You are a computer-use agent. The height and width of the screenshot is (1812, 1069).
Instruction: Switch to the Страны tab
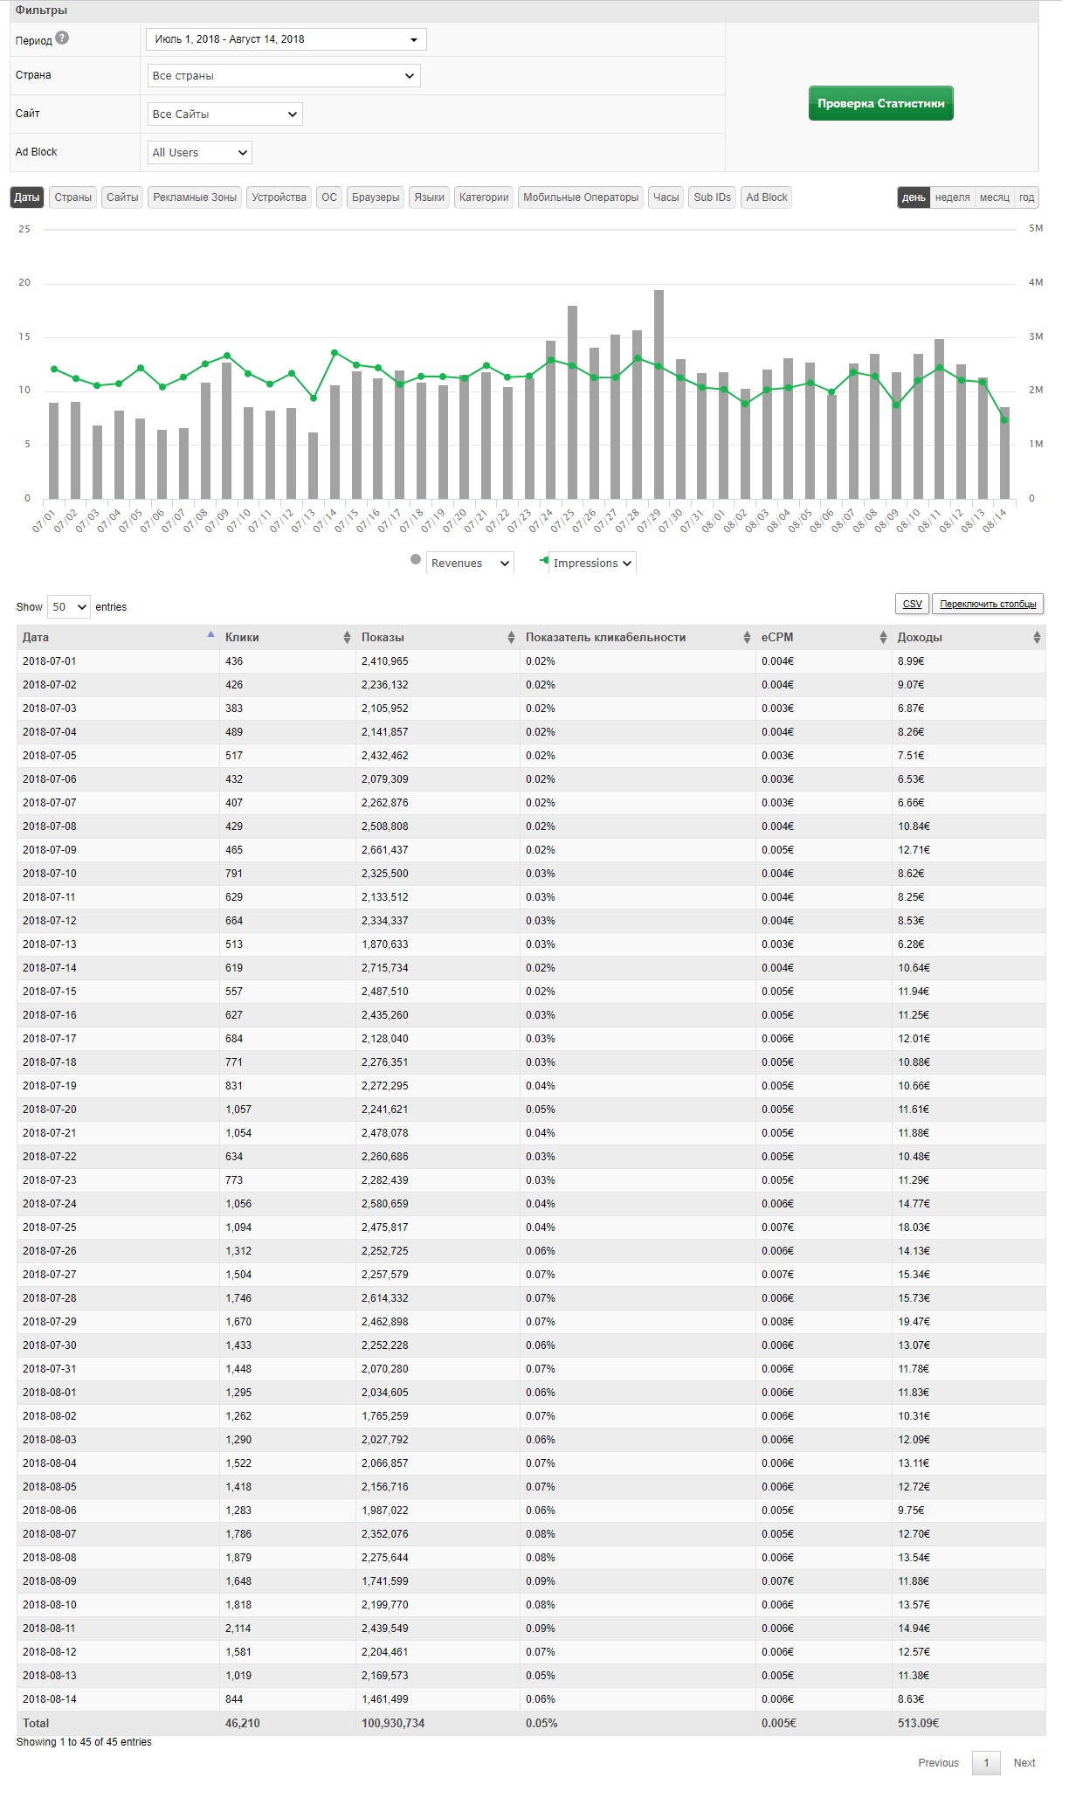[72, 197]
